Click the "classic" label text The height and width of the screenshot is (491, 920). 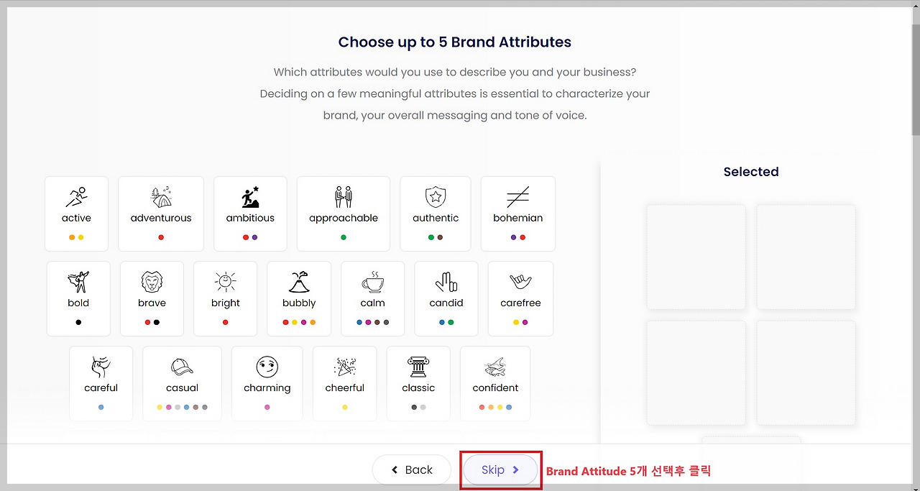[x=418, y=387]
